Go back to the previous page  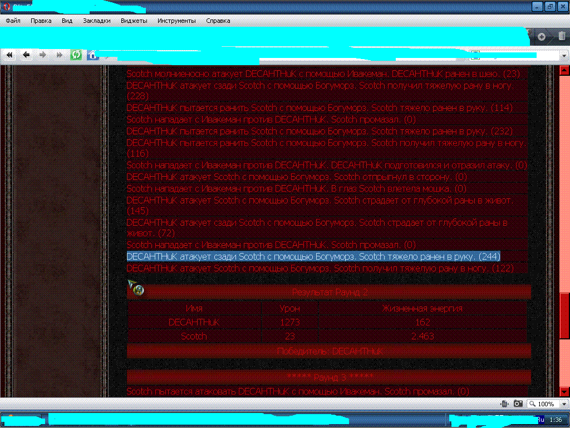[x=26, y=55]
